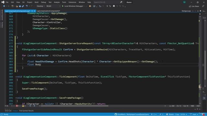207x116 pixels.
Task: Place cursor on the HeadShotDamage variable
Action: [x=45, y=62]
